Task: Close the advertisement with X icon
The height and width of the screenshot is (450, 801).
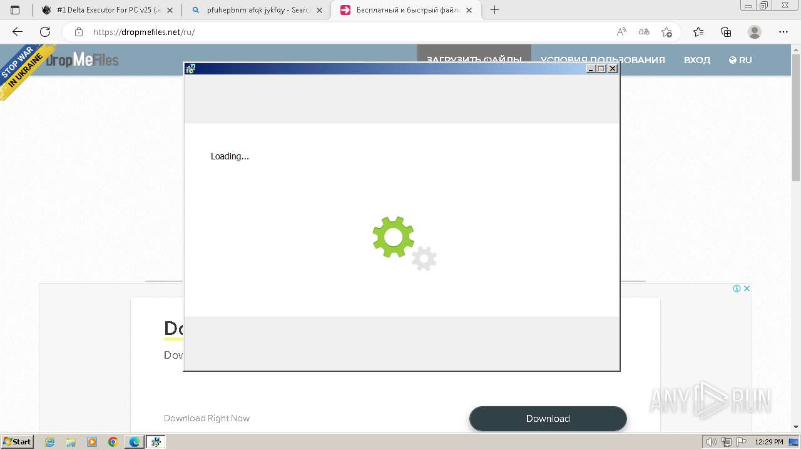Action: pyautogui.click(x=747, y=288)
